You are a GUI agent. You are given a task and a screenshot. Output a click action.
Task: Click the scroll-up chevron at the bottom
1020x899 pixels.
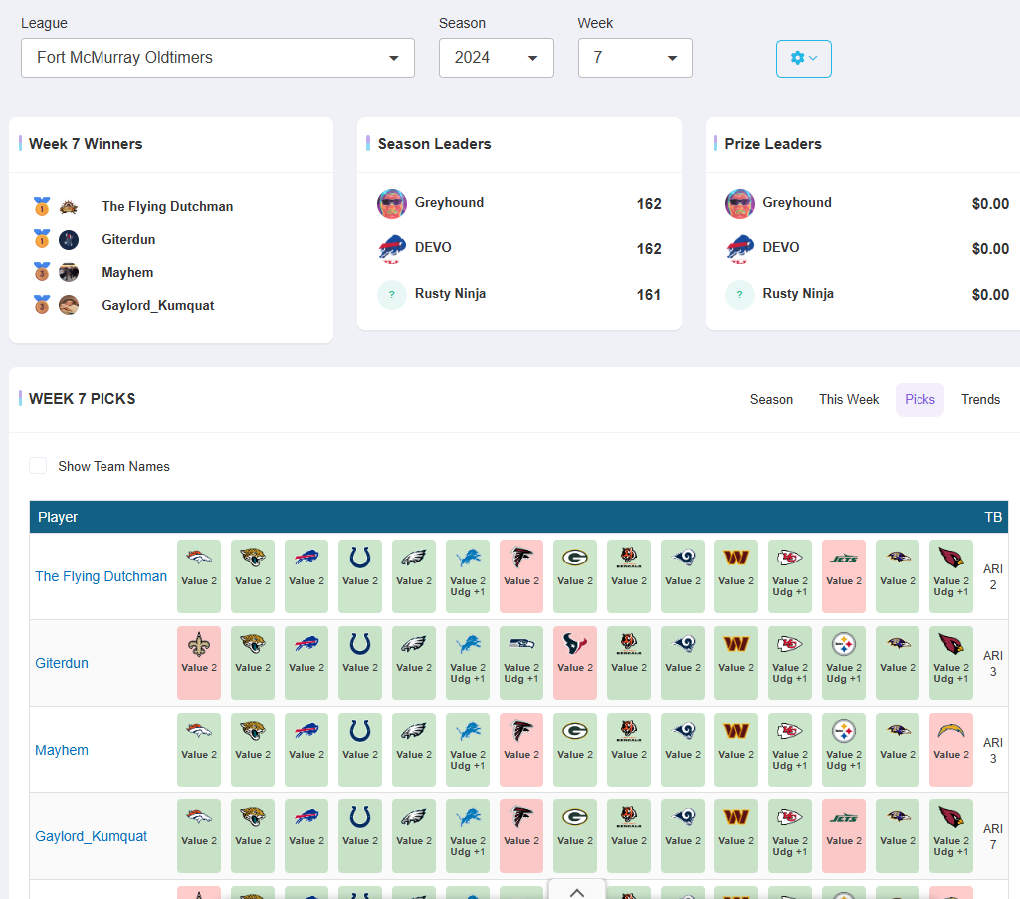(x=576, y=891)
